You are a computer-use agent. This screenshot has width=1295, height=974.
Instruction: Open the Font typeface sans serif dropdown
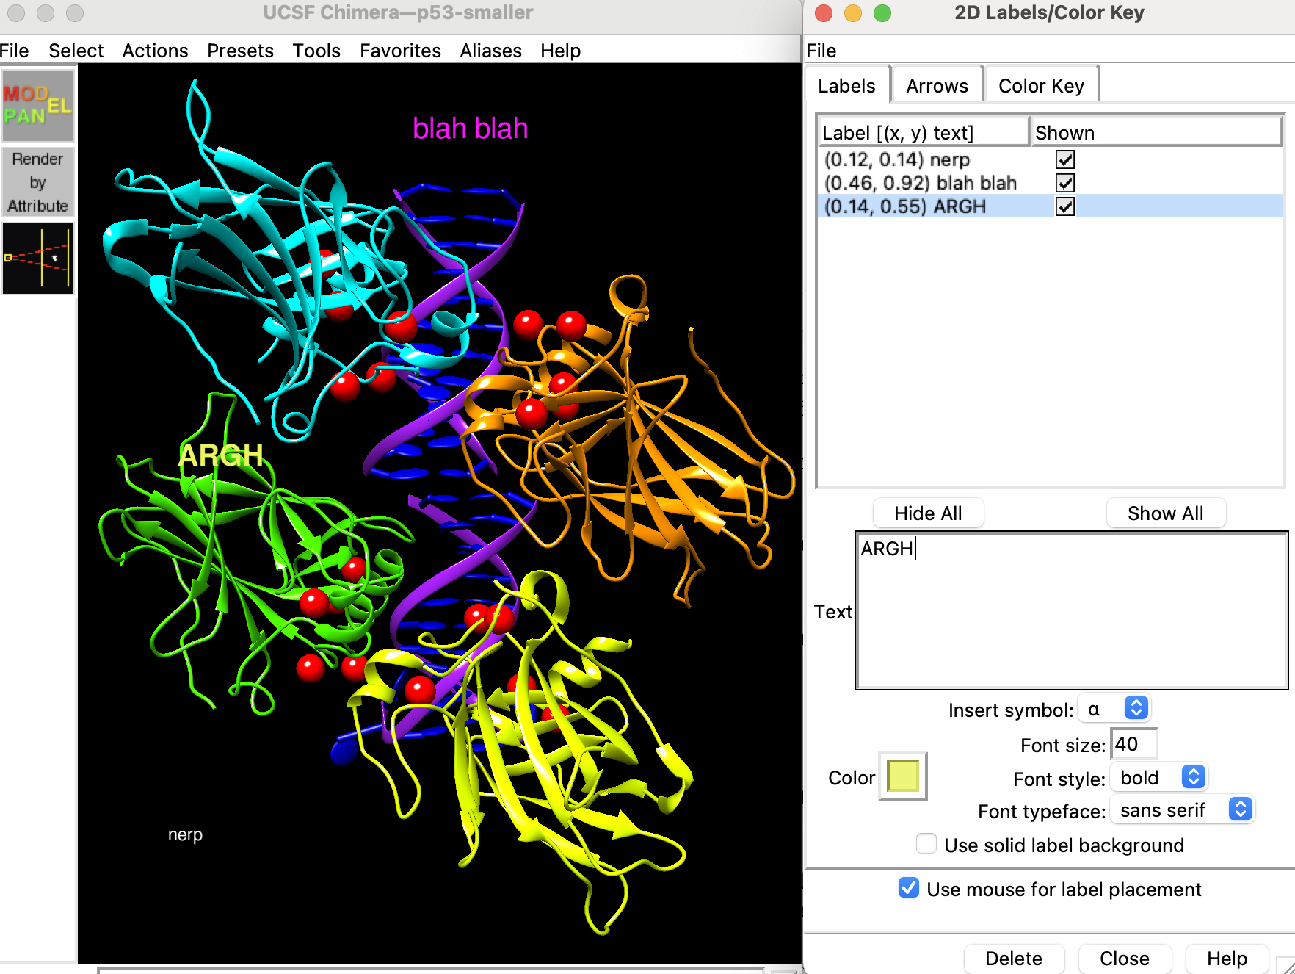pyautogui.click(x=1240, y=809)
